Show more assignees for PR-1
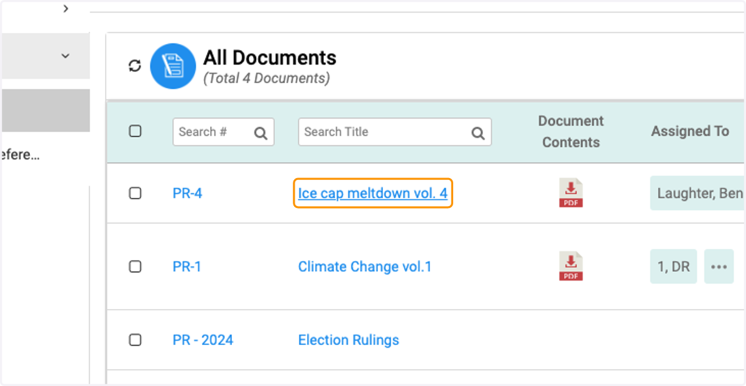Image resolution: width=746 pixels, height=386 pixels. coord(719,267)
